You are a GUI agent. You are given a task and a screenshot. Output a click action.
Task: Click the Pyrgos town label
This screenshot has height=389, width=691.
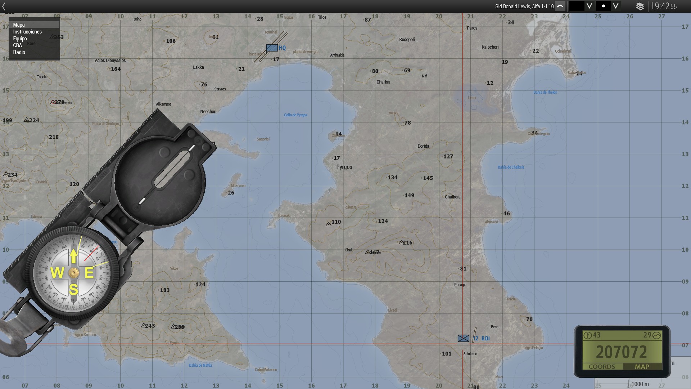(x=344, y=167)
